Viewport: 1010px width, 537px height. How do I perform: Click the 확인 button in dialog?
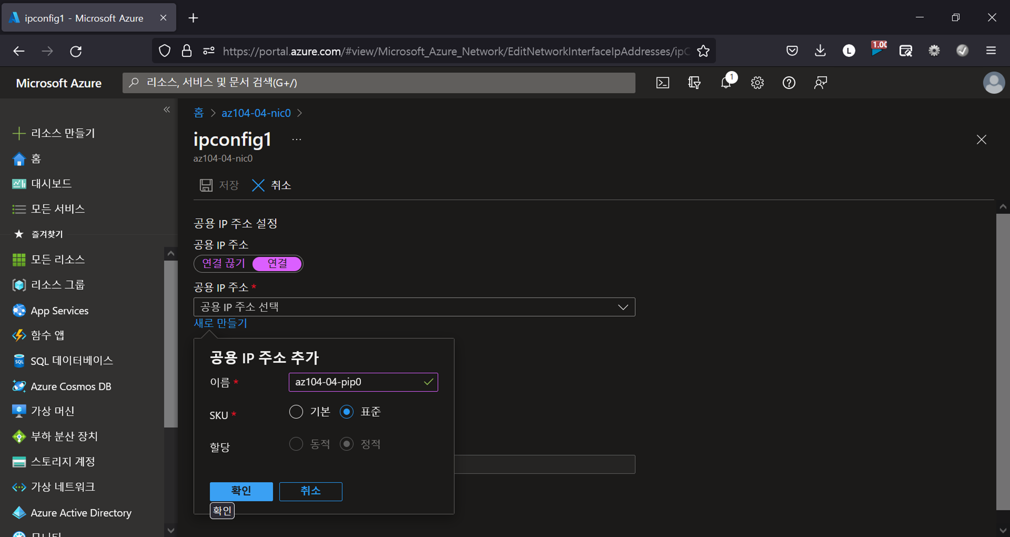241,491
